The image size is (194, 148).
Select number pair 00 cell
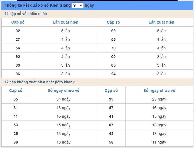coord(113,57)
